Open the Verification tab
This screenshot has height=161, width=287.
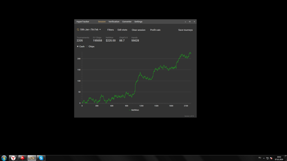(114, 22)
